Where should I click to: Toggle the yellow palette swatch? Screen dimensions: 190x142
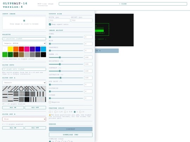click(10, 49)
